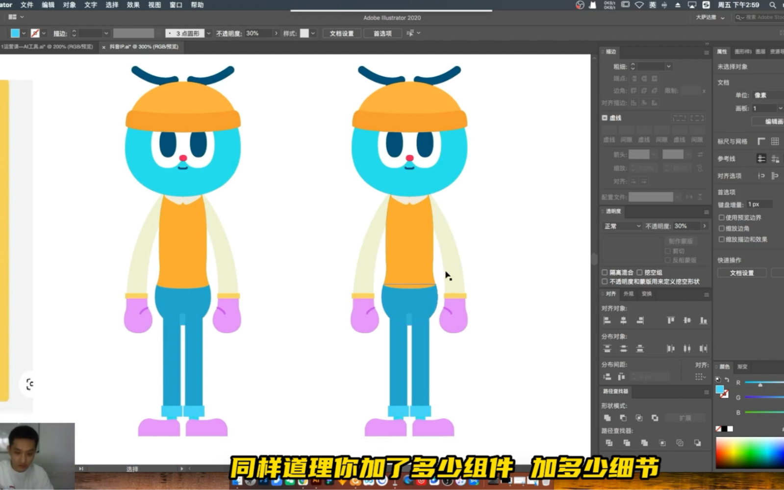Open the 描边 panel options menu

pyautogui.click(x=707, y=52)
